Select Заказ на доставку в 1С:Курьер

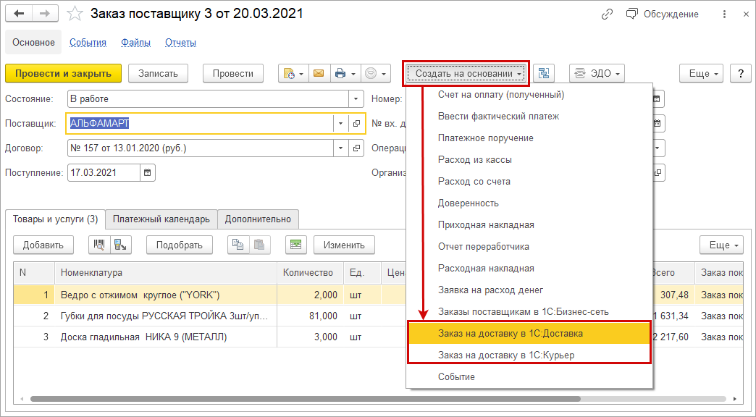click(529, 355)
